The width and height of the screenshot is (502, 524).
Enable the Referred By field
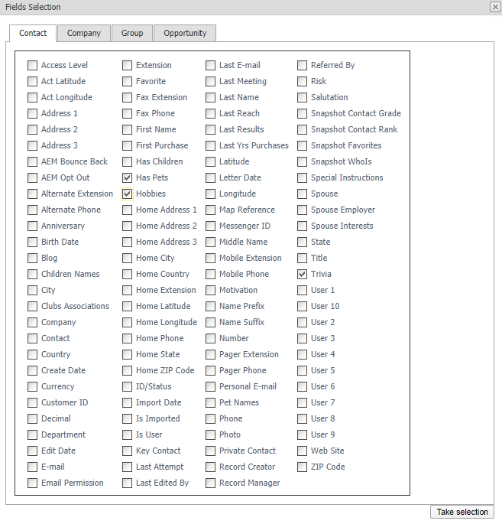(302, 65)
